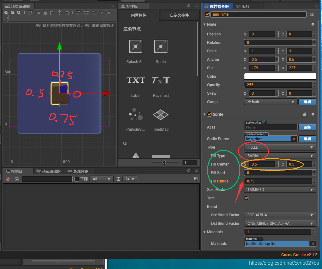Toggle the img_time node active checkbox
The height and width of the screenshot is (269, 322).
tap(207, 14)
